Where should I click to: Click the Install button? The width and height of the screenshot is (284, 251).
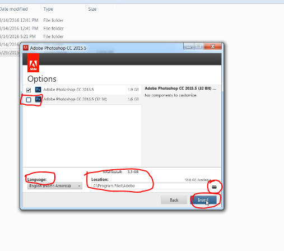tap(203, 200)
